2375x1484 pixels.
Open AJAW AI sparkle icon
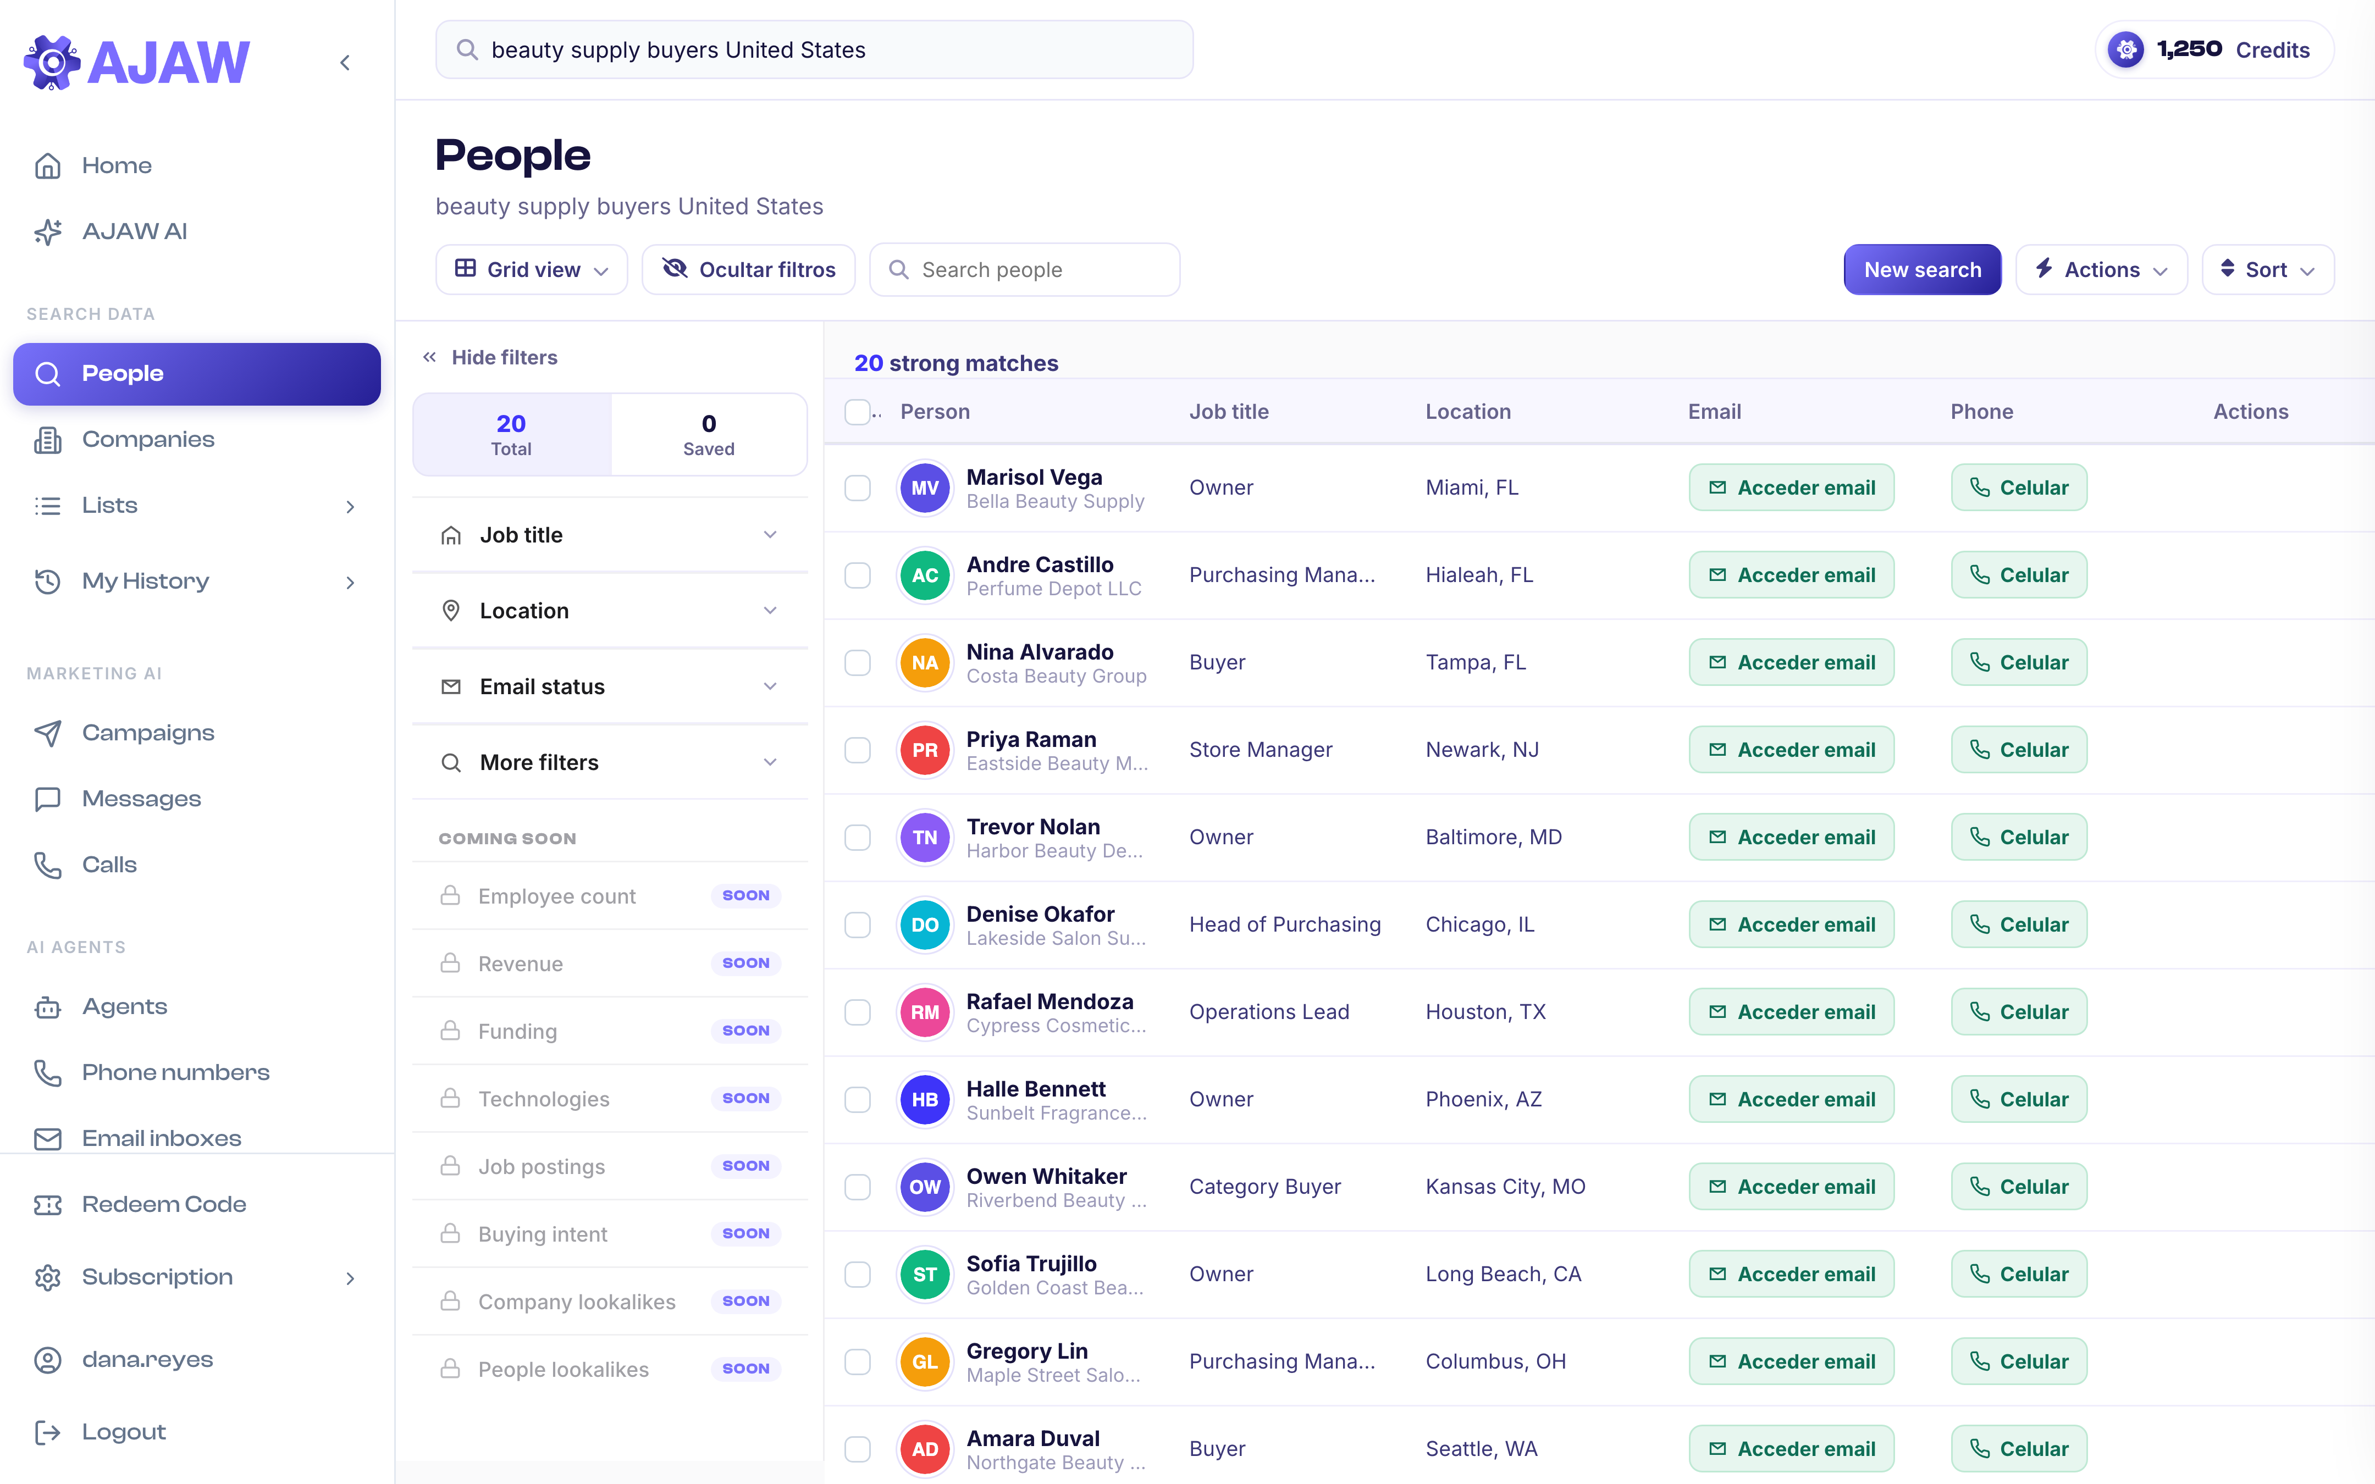click(x=47, y=231)
